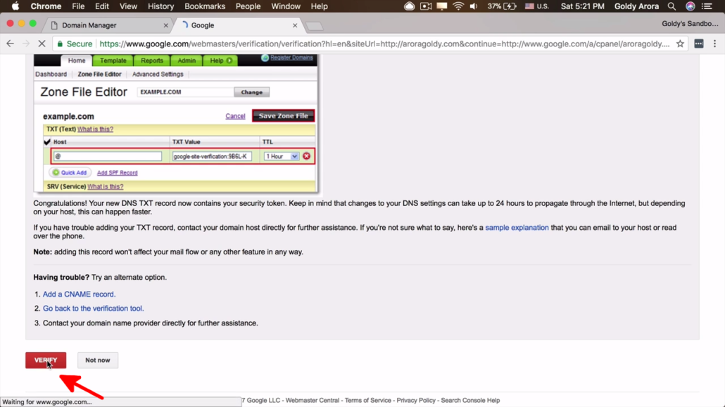Bookmark this page with the star icon
725x407 pixels.
680,44
